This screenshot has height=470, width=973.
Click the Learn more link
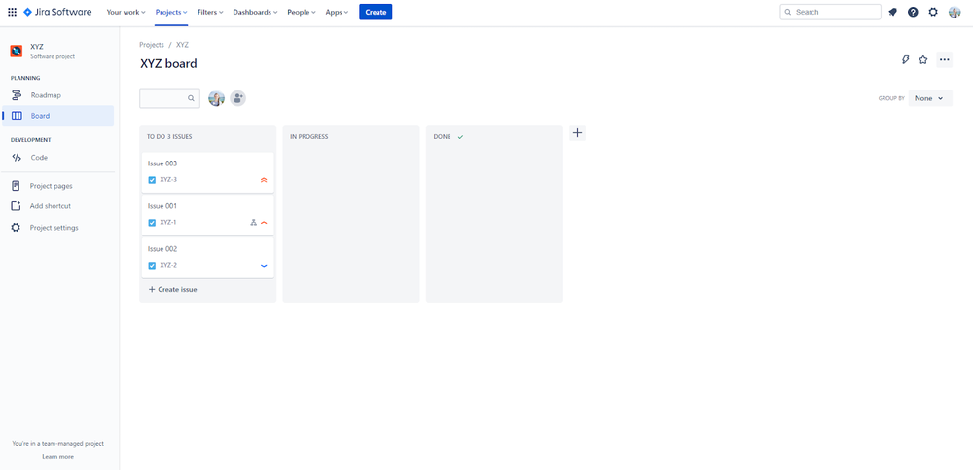coord(57,457)
